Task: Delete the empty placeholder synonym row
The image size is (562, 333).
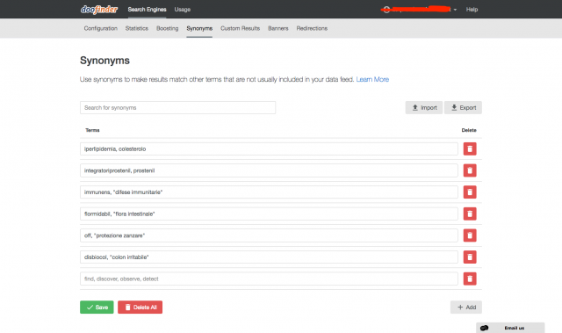Action: pos(470,279)
